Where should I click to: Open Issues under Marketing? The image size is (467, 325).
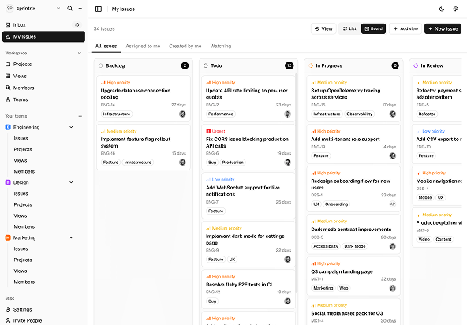click(21, 248)
